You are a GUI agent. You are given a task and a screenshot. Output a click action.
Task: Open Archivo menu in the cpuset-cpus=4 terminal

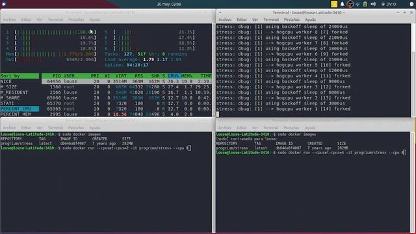[x=225, y=128]
